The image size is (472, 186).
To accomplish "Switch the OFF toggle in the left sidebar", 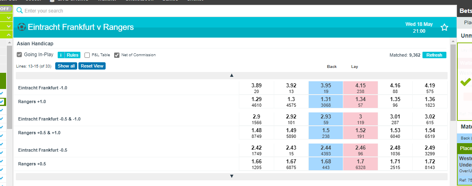I will point(5,8).
